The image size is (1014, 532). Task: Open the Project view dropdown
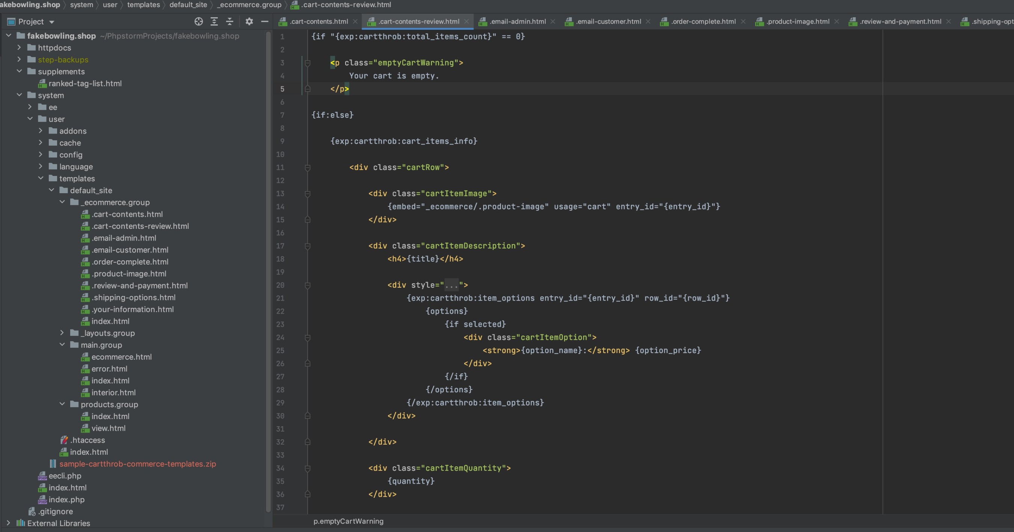click(51, 22)
